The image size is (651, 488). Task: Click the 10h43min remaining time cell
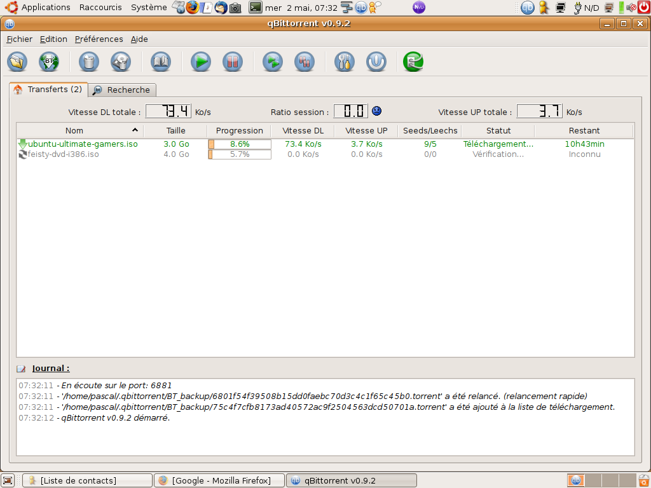pos(584,144)
